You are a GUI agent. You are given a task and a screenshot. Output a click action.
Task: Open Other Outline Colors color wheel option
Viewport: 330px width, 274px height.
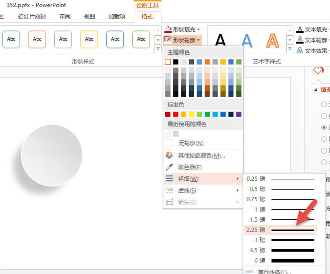click(x=169, y=156)
